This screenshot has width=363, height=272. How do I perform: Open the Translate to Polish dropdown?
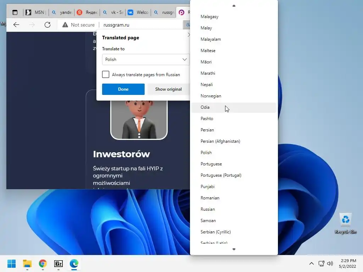tap(146, 59)
